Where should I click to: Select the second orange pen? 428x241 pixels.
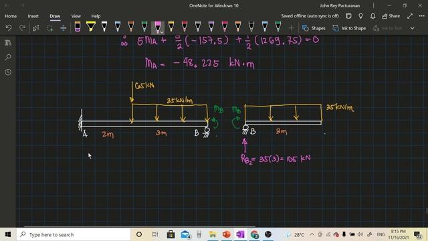[238, 27]
